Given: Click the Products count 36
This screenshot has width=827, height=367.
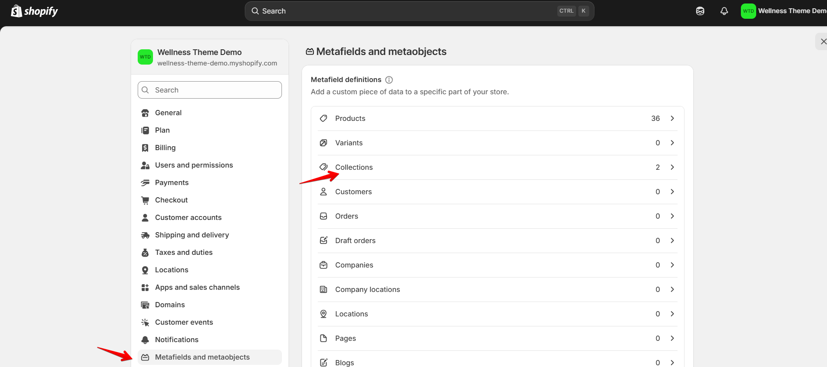Looking at the screenshot, I should [655, 118].
